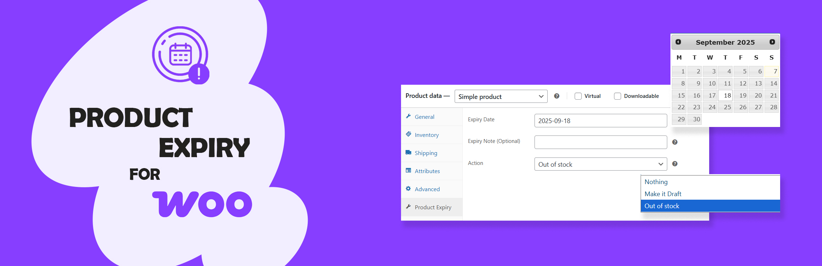This screenshot has width=822, height=266.
Task: Pick September 29 in the datepicker
Action: 679,119
